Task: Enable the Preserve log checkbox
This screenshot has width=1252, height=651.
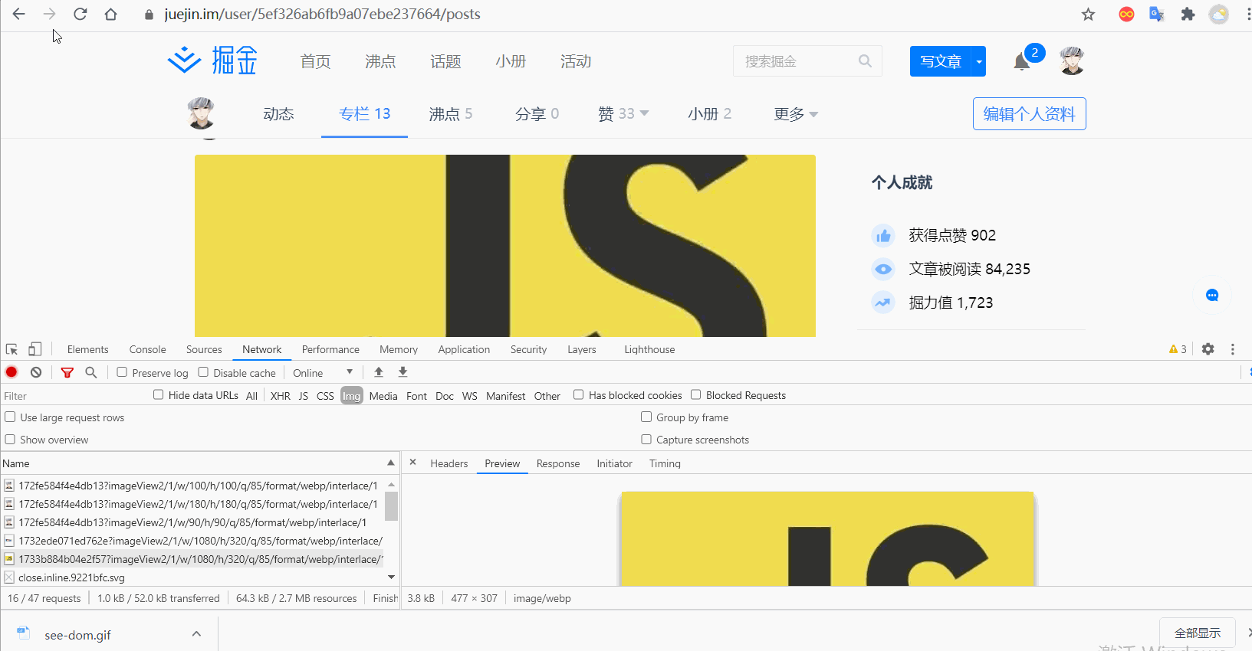Action: (x=122, y=372)
